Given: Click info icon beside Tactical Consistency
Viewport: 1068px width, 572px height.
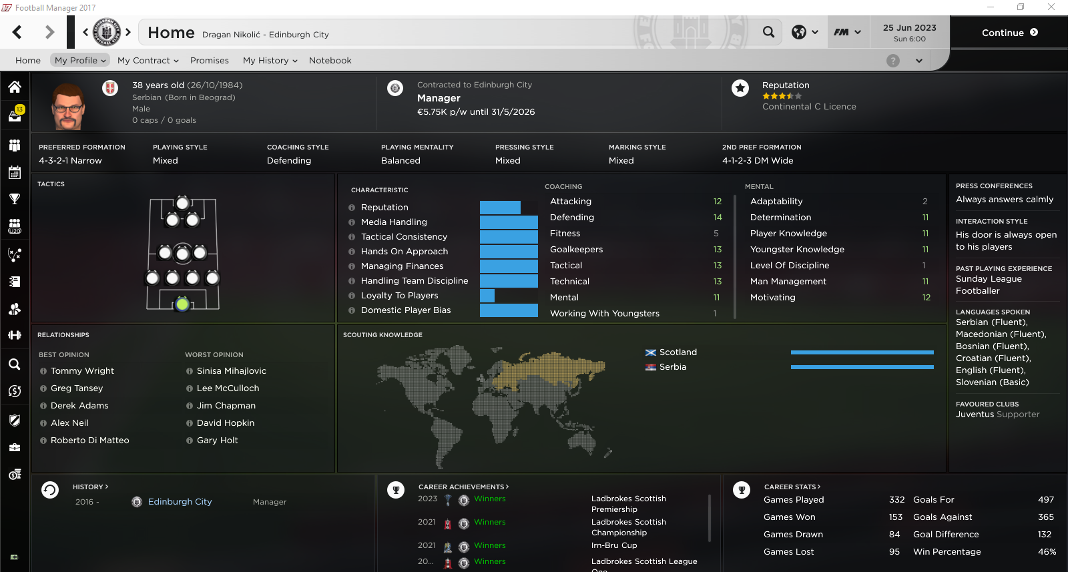Looking at the screenshot, I should point(352,237).
